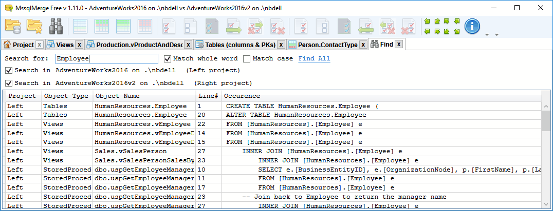Sort by the Line# column header
The height and width of the screenshot is (211, 553).
pos(209,96)
